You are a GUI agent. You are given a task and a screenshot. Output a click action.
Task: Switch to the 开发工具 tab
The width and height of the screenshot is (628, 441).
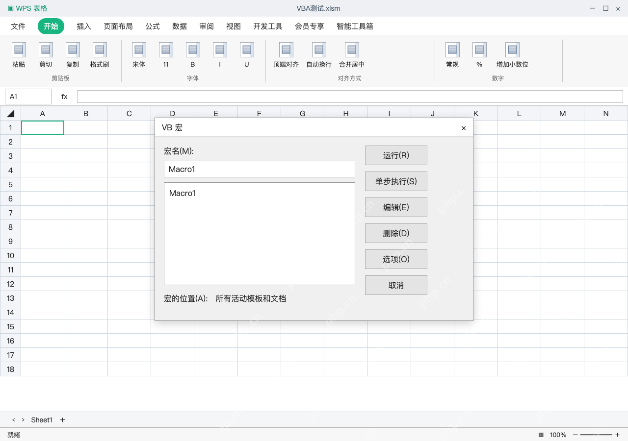[x=268, y=26]
